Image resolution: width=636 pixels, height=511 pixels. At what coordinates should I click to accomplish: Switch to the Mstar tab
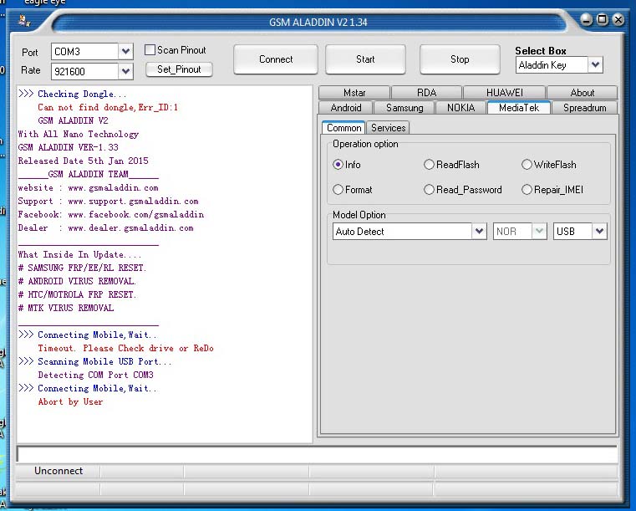point(354,93)
